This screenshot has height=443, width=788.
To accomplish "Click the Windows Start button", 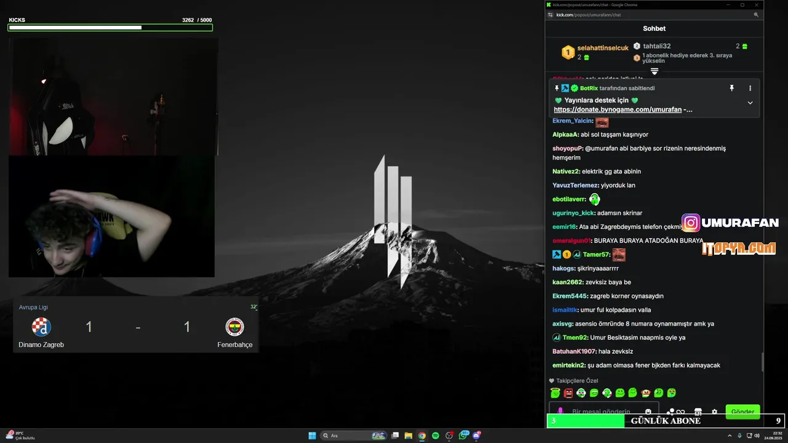I will tap(312, 436).
